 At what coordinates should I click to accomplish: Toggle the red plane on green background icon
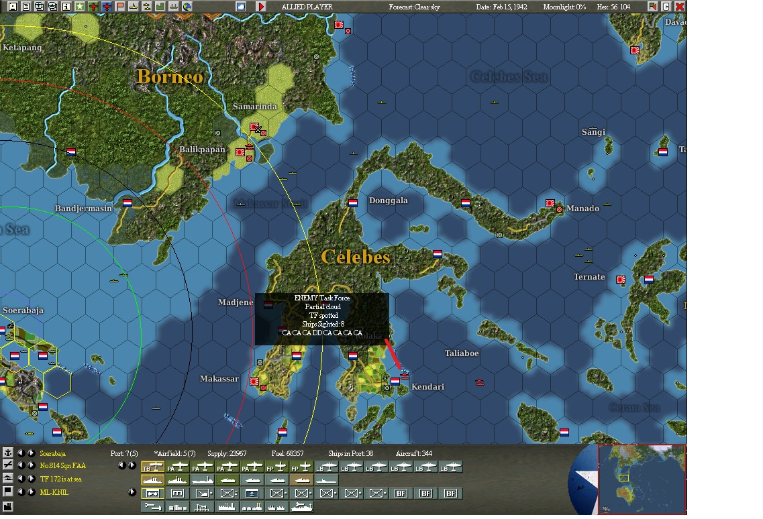[93, 6]
